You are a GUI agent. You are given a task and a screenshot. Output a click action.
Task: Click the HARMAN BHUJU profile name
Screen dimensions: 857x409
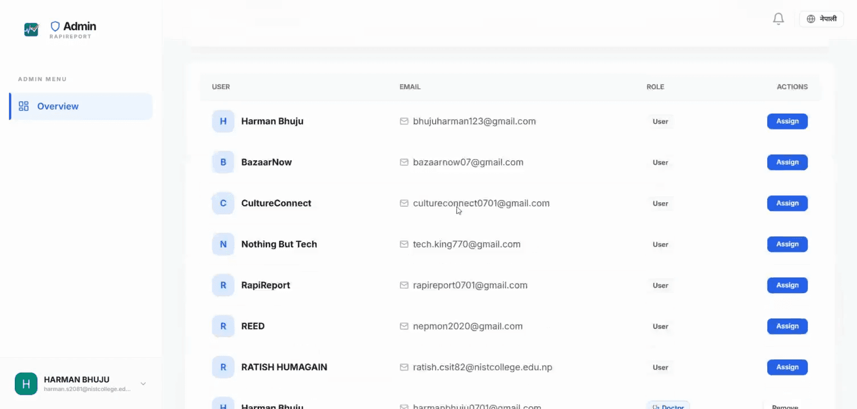(76, 379)
